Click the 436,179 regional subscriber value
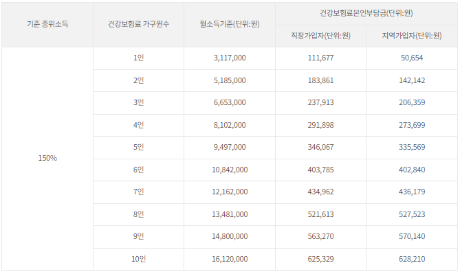The height and width of the screenshot is (274, 460). 412,192
